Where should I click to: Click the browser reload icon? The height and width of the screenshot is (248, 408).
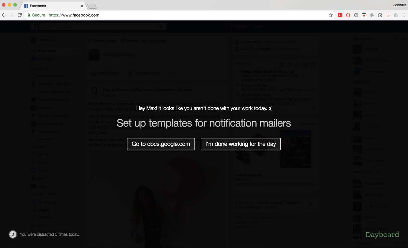19,15
